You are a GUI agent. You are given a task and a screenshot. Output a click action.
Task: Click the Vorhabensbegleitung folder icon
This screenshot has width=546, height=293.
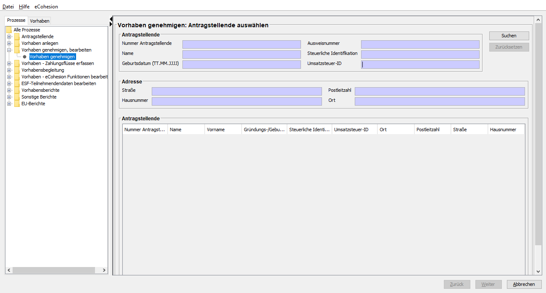tap(17, 70)
